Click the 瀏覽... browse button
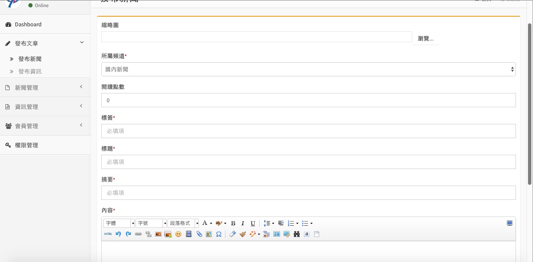This screenshot has height=262, width=533. (425, 38)
